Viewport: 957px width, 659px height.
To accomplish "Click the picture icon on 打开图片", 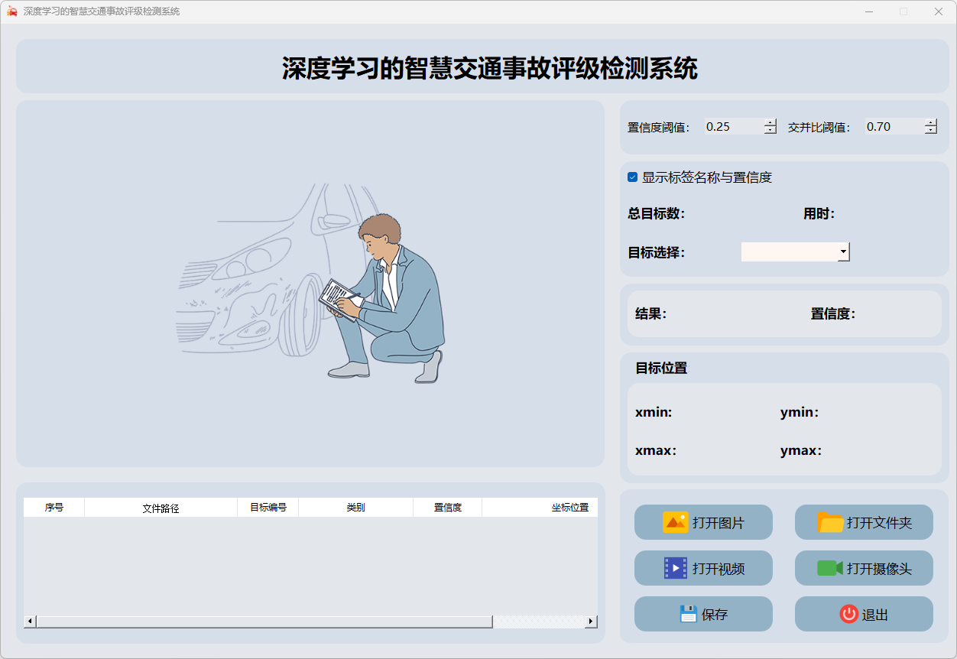I will tap(675, 522).
